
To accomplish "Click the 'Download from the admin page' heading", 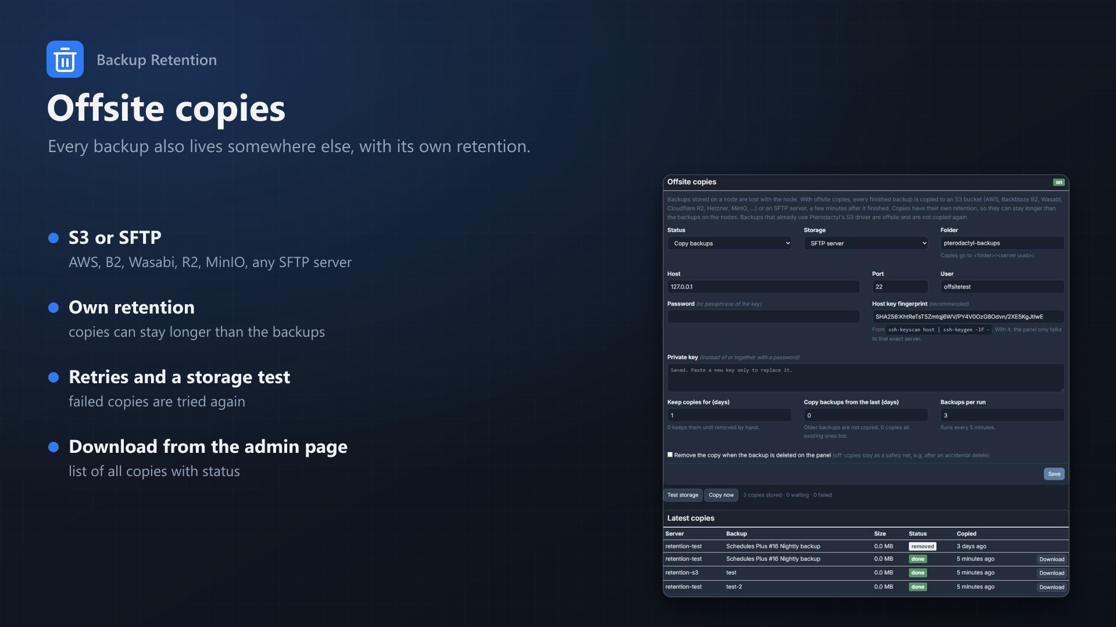I will click(208, 446).
